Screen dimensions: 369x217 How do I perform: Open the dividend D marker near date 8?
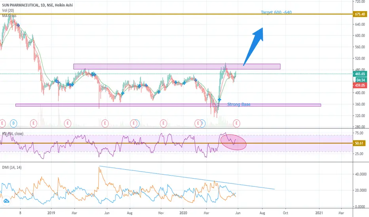pos(13,123)
